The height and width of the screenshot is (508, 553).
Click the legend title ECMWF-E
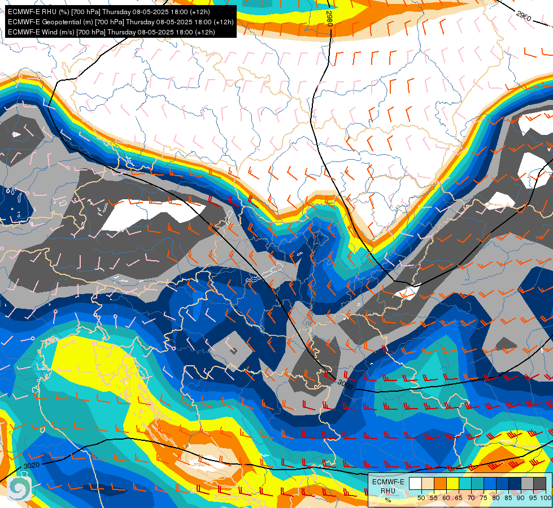pyautogui.click(x=388, y=482)
